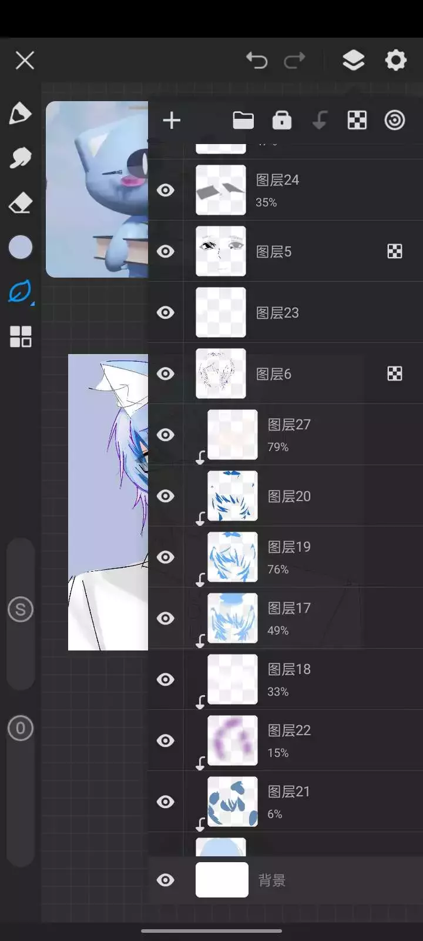Toggle alpha lock on 图层5
The width and height of the screenshot is (423, 941).
click(395, 252)
